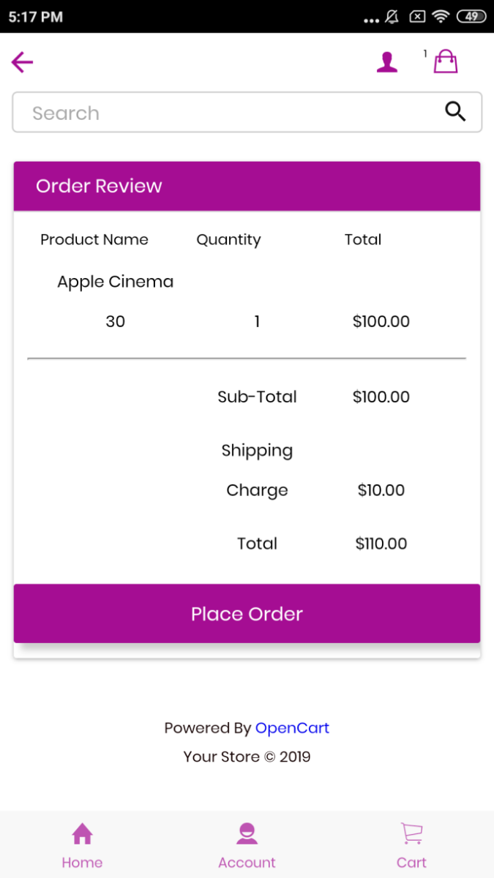Tap the back arrow icon
The image size is (494, 878).
point(23,62)
